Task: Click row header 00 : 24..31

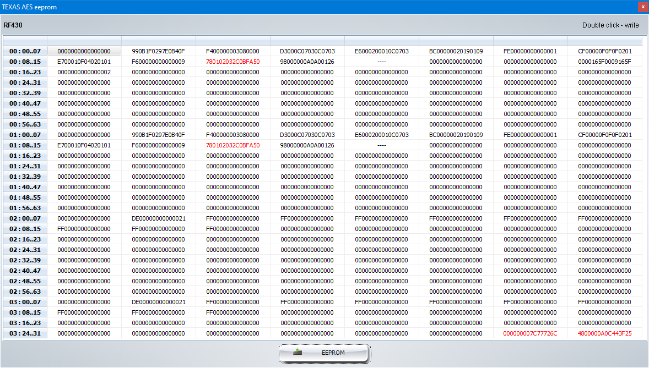Action: pos(25,83)
